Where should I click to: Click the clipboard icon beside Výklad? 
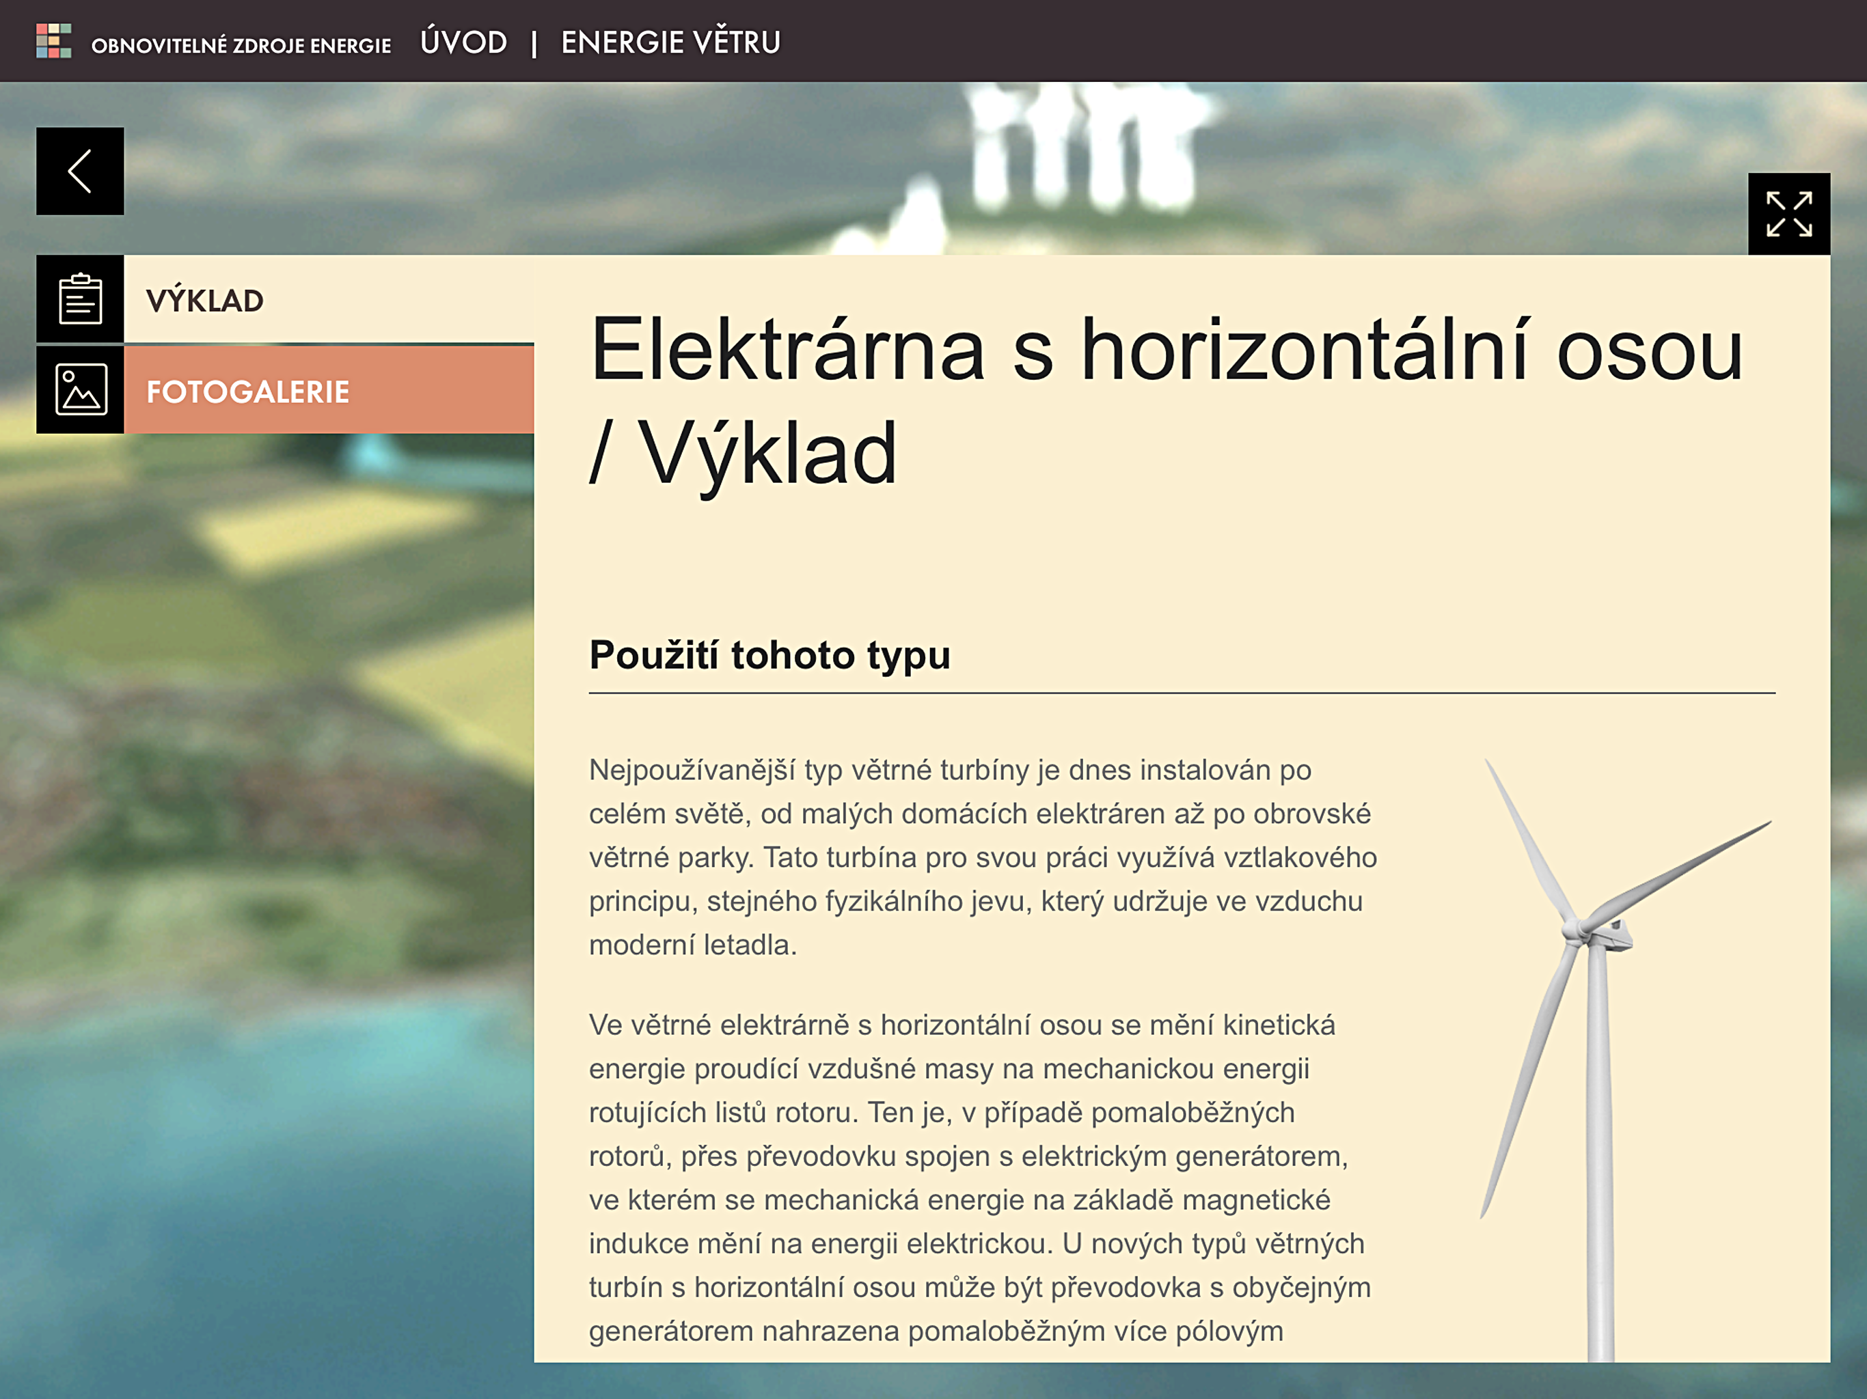point(80,300)
